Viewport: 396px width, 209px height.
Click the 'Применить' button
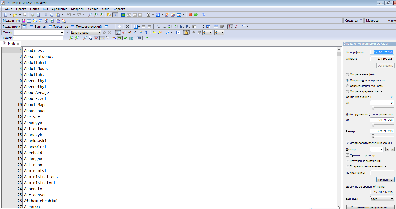point(385,180)
